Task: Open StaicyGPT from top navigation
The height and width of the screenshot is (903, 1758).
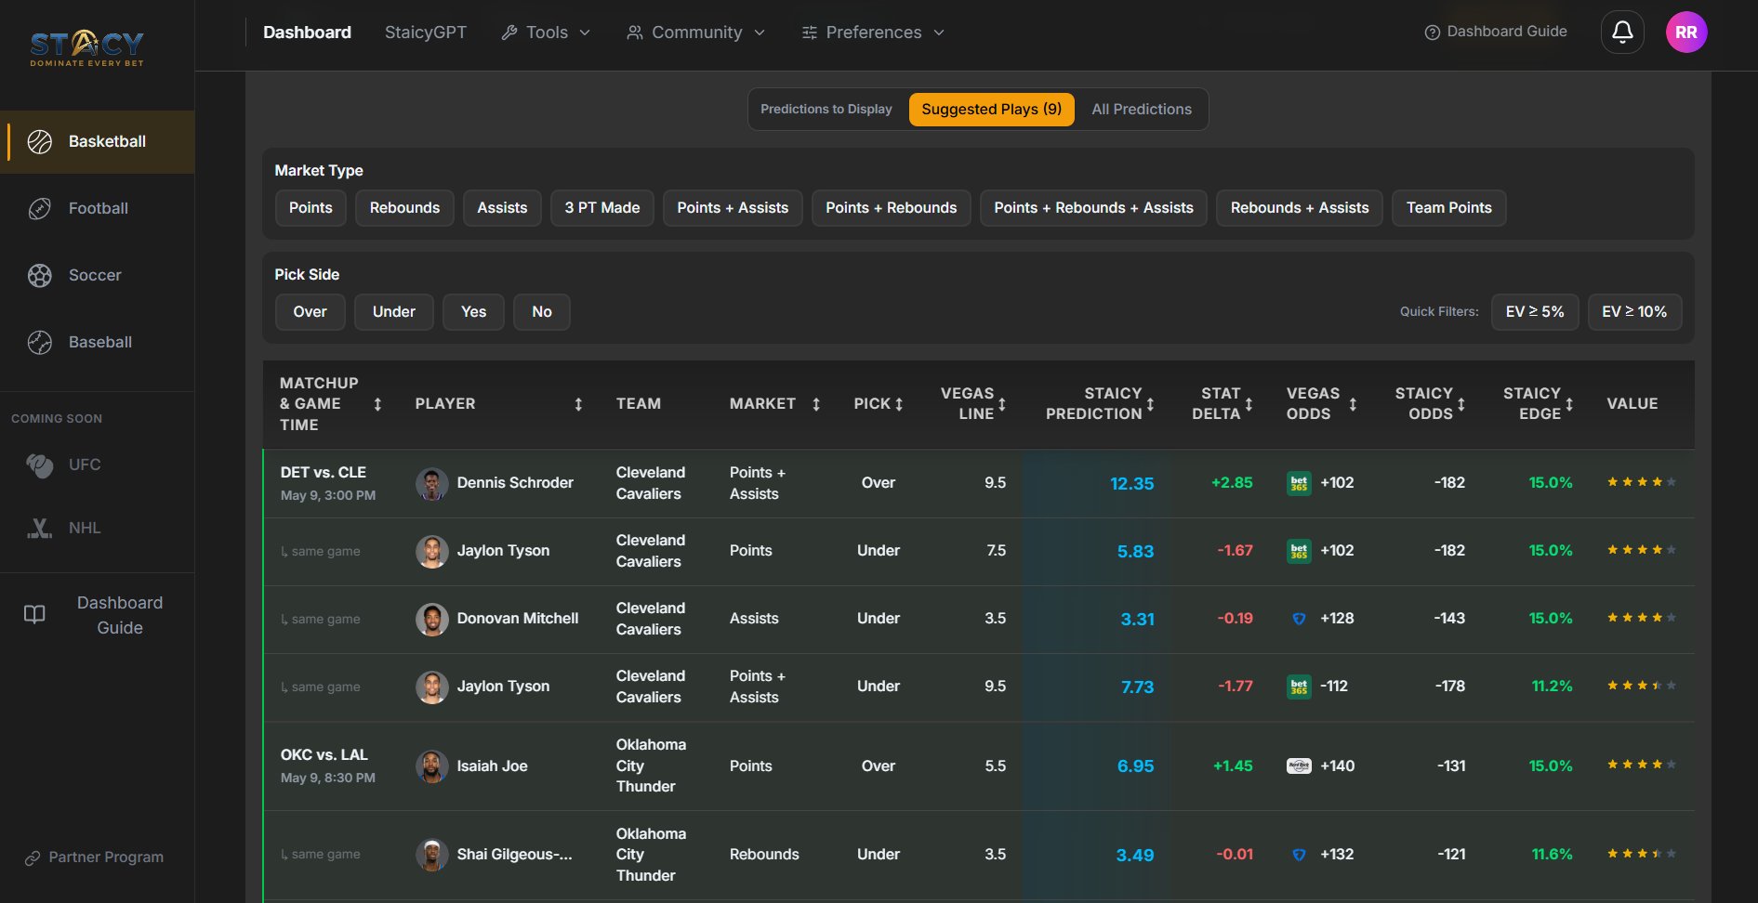Action: pyautogui.click(x=426, y=33)
